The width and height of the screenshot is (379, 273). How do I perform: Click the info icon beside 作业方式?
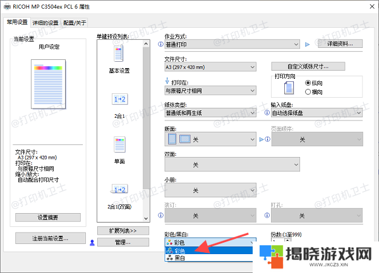160,44
